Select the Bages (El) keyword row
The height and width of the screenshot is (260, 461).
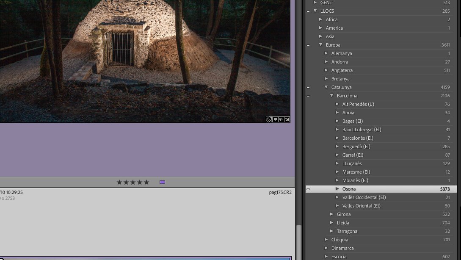pos(381,121)
